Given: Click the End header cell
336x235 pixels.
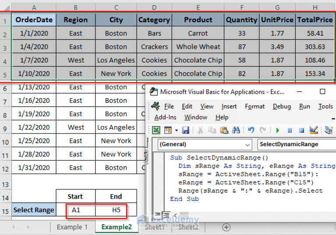Looking at the screenshot, I should coord(116,196).
